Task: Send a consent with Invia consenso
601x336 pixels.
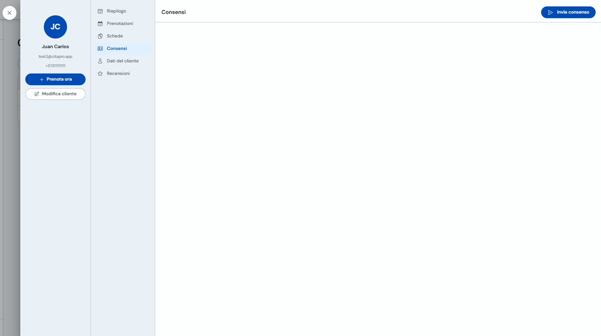Action: pyautogui.click(x=568, y=12)
